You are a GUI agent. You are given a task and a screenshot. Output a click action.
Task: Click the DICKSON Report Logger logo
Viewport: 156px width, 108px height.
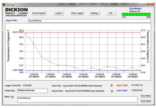(x=17, y=11)
